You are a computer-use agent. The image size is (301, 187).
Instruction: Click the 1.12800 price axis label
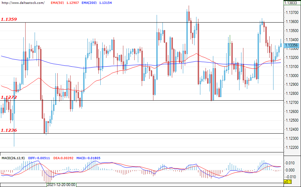292,93
